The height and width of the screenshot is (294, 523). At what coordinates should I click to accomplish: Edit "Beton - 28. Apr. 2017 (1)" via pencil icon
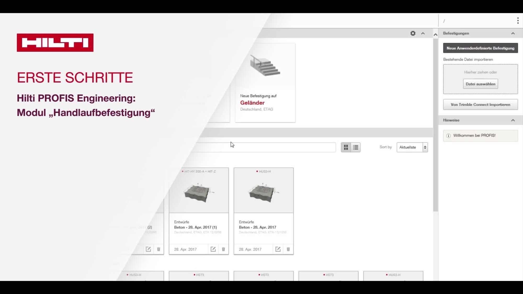[213, 249]
